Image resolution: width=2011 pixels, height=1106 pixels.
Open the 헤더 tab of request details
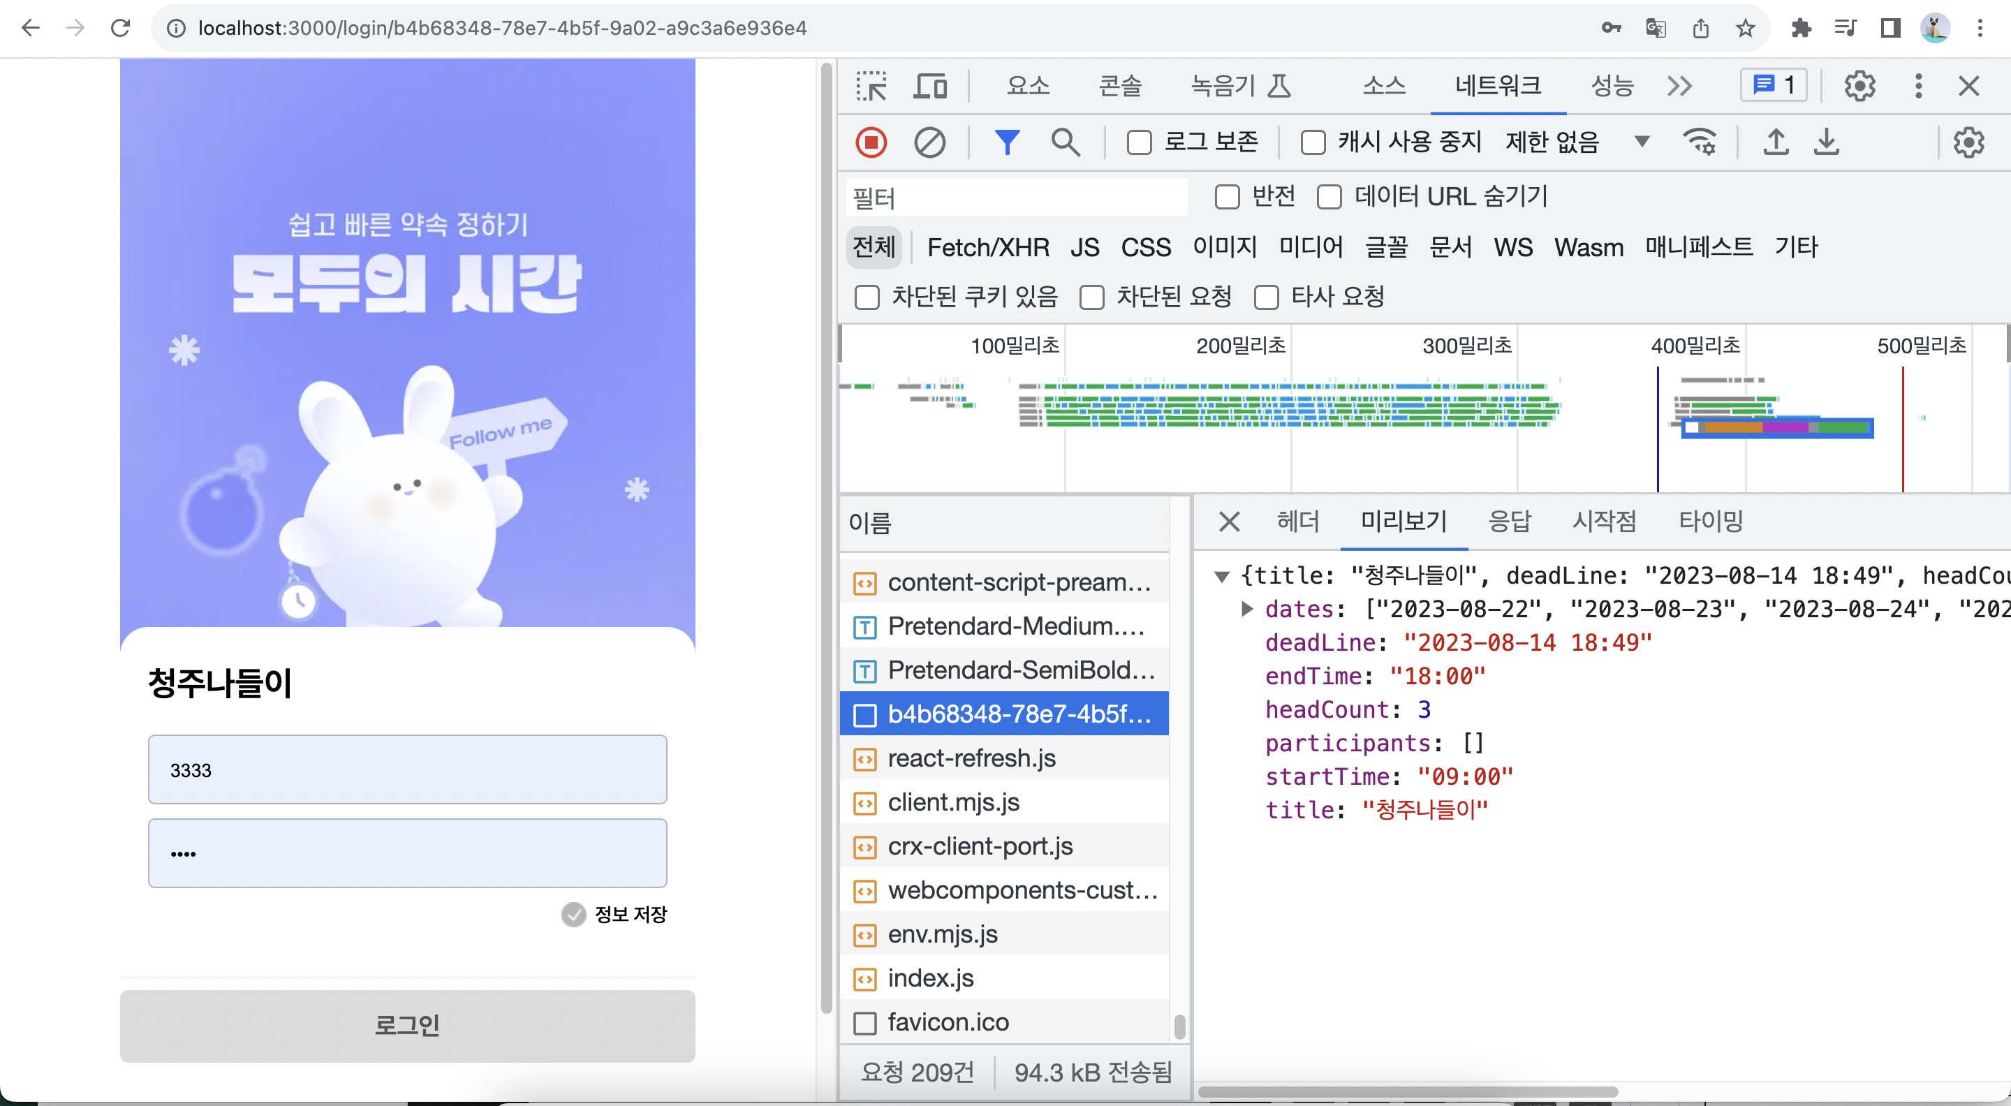coord(1297,522)
